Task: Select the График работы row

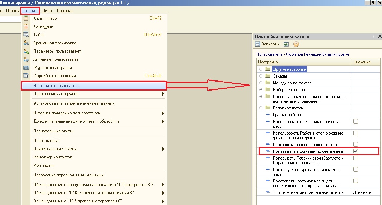Action: tap(318, 115)
